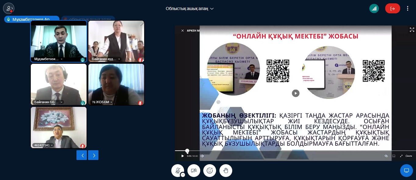Open the three-dot options menu
Viewport: 416px width, 180px height.
(407, 8)
